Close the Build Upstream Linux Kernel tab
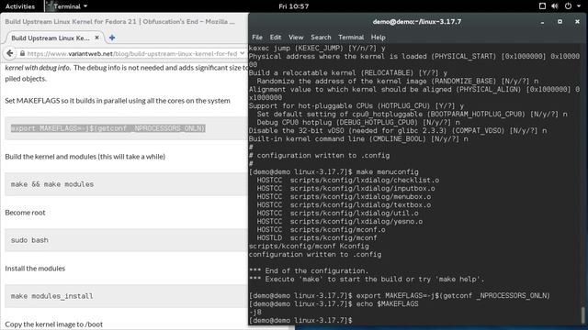The height and width of the screenshot is (330, 588). pos(97,38)
